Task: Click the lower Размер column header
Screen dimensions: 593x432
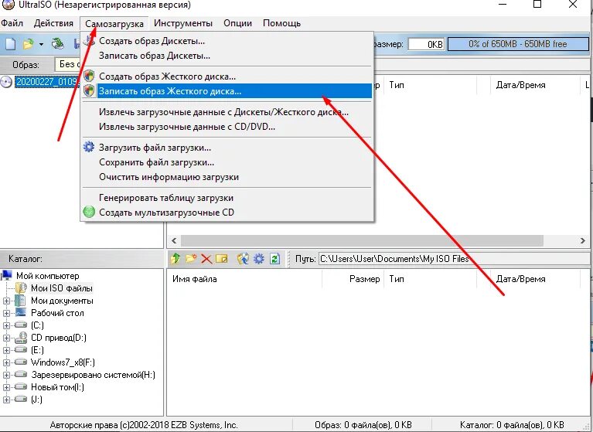Action: click(353, 279)
